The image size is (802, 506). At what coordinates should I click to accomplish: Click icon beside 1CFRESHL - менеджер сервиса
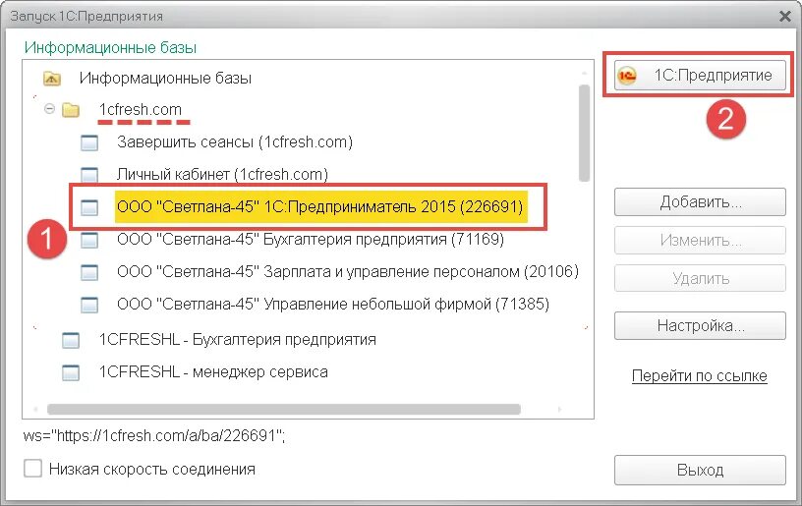pyautogui.click(x=71, y=372)
